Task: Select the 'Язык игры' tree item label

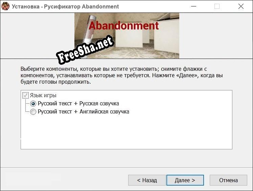Action: pos(43,95)
